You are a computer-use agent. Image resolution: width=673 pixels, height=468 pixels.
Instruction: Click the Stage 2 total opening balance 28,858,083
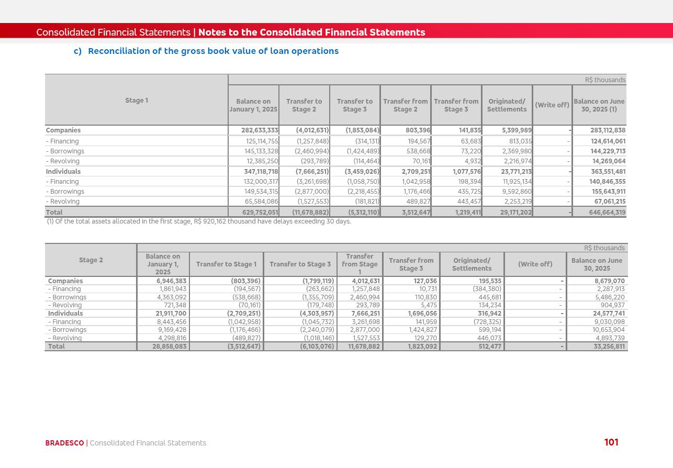(170, 347)
